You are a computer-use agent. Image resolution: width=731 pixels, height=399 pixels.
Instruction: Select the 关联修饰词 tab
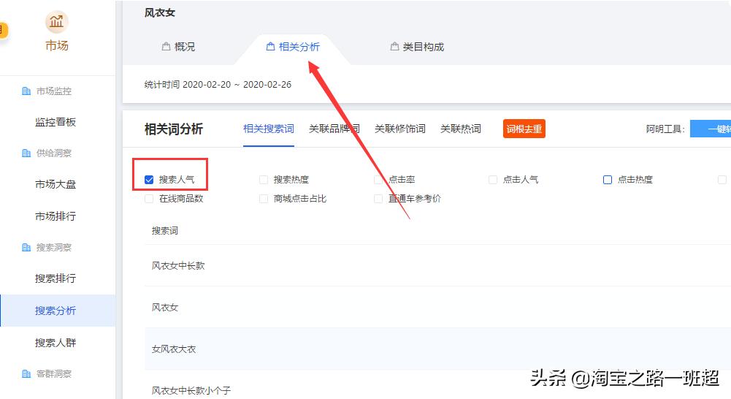tap(400, 129)
